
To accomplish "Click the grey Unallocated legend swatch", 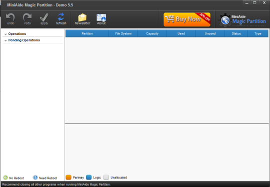I will [106, 178].
